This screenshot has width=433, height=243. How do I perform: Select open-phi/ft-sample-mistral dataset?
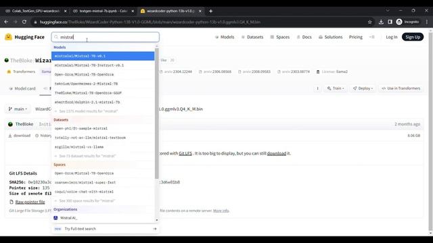(x=103, y=128)
